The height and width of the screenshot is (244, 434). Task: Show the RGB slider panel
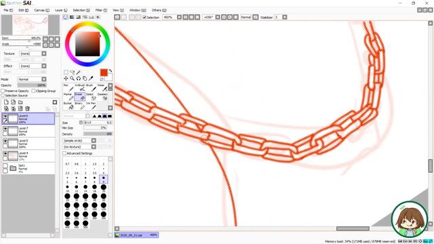click(x=72, y=17)
